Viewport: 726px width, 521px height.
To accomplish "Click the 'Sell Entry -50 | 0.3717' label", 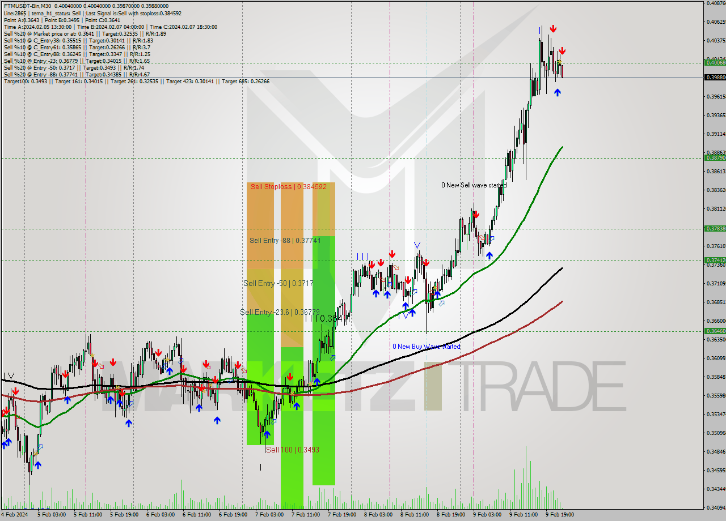I will tap(278, 283).
